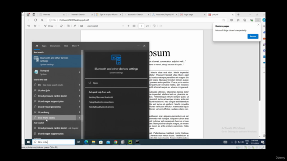This screenshot has width=287, height=161.
Task: Select 'blox fruits codes' web suggestion
Action: point(54,118)
